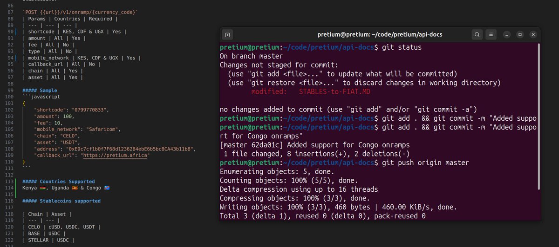The height and width of the screenshot is (247, 559).
Task: Click the '| Chain | Asset |' header row
Action: pyautogui.click(x=47, y=214)
